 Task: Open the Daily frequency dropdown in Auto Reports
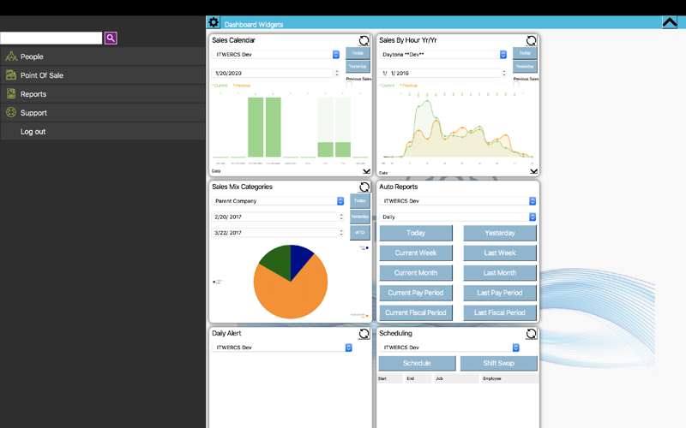coord(458,217)
